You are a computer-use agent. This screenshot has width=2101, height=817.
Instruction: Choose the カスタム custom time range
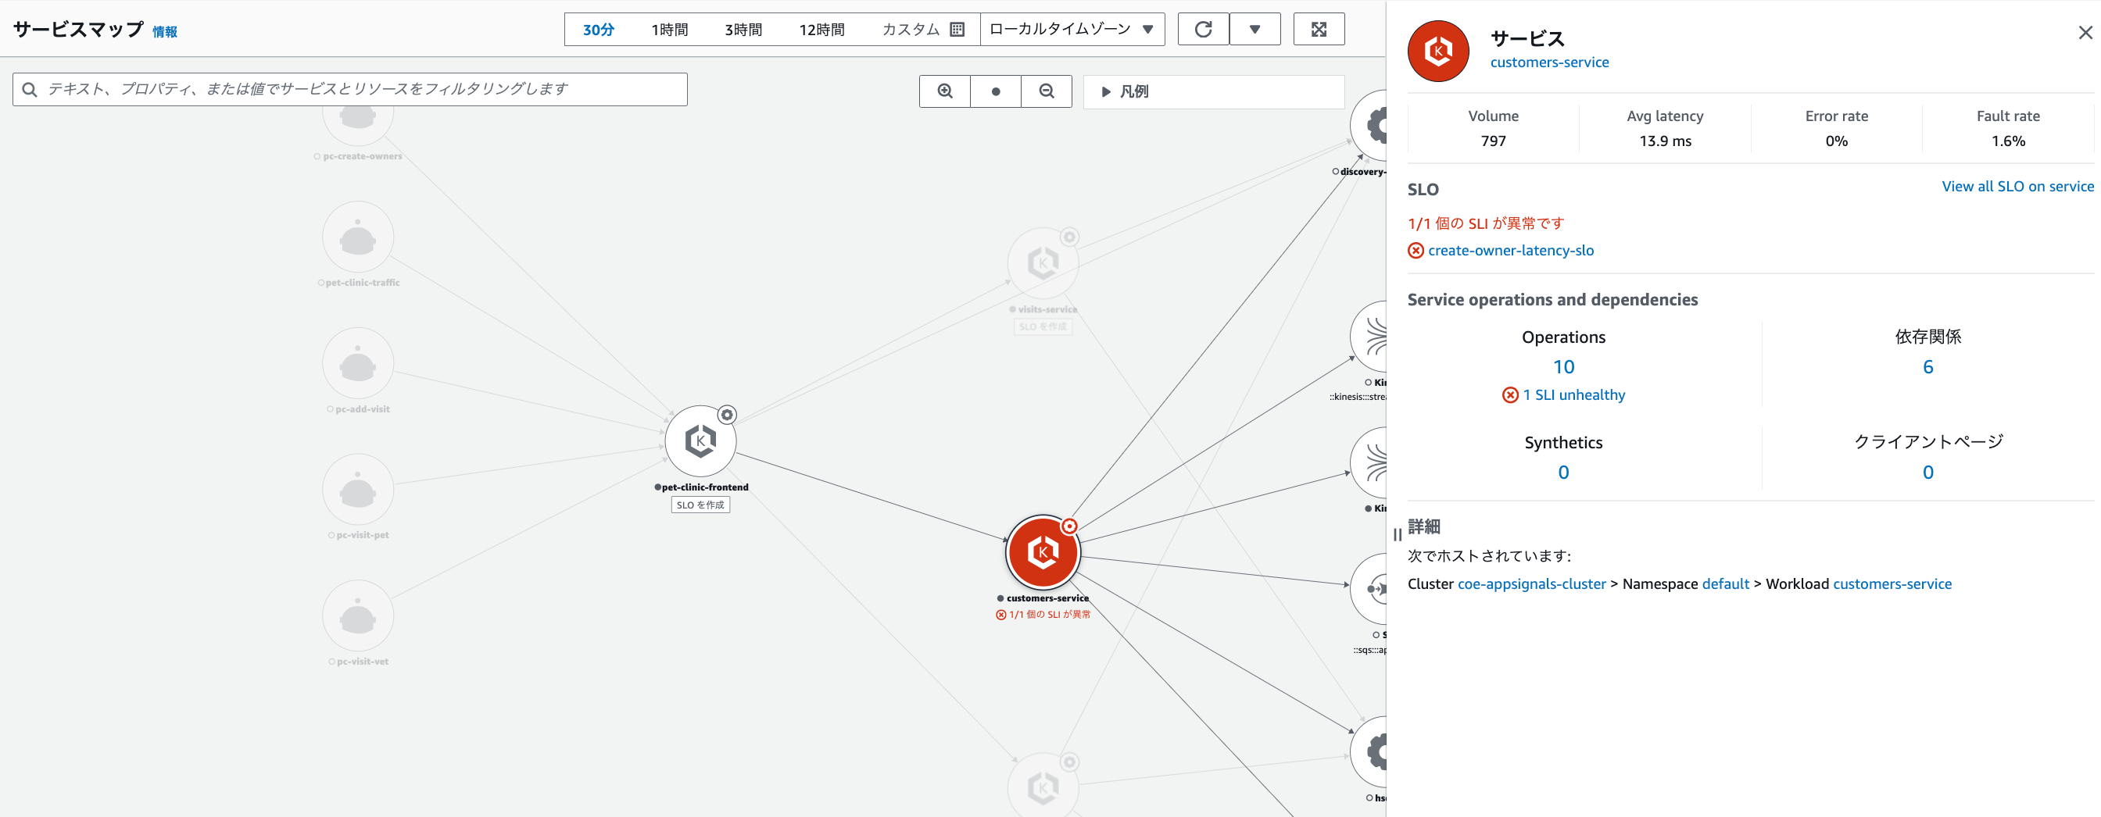tap(922, 30)
